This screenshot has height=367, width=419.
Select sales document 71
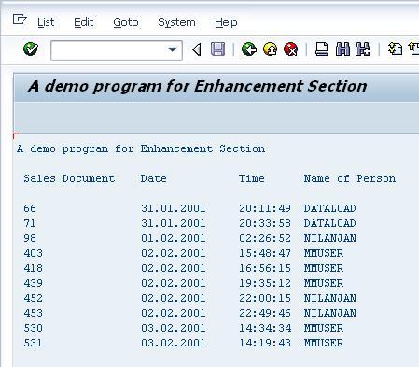[30, 223]
